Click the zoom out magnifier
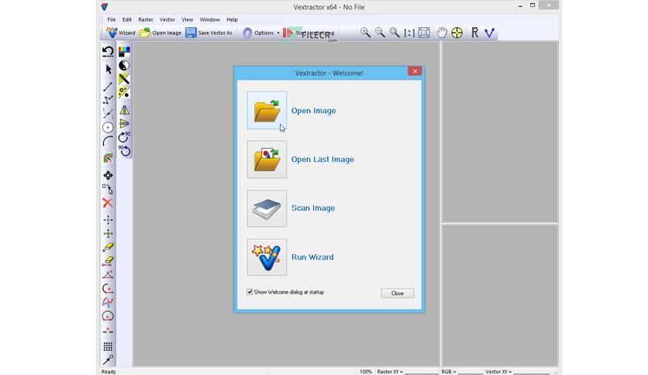The width and height of the screenshot is (648, 375). point(380,33)
